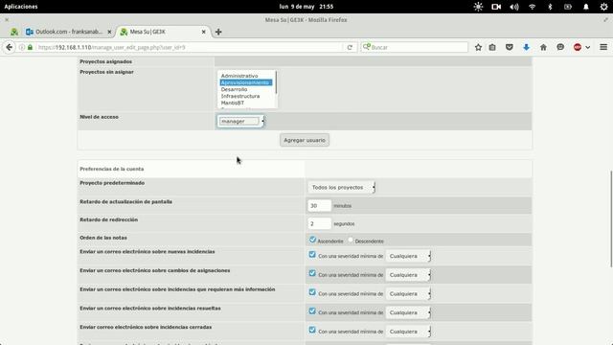The image size is (613, 345).
Task: Close the Outlook.com tab
Action: click(x=109, y=32)
